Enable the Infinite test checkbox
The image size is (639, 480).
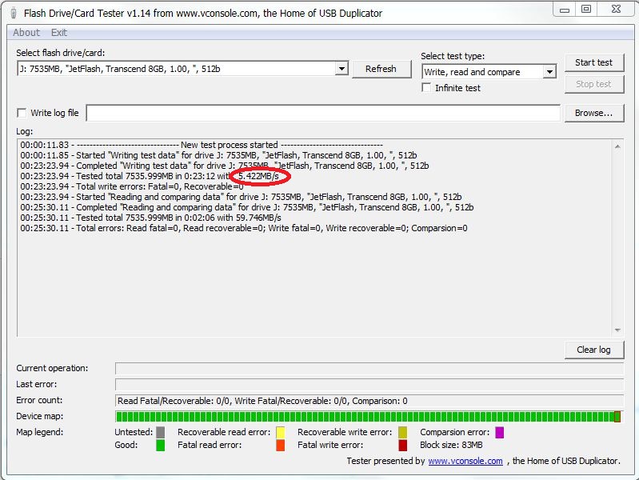pyautogui.click(x=427, y=88)
